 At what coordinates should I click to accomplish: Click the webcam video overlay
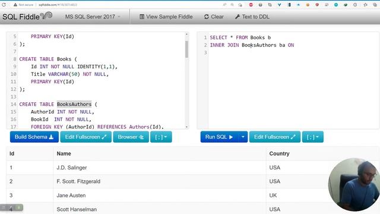pos(354,184)
